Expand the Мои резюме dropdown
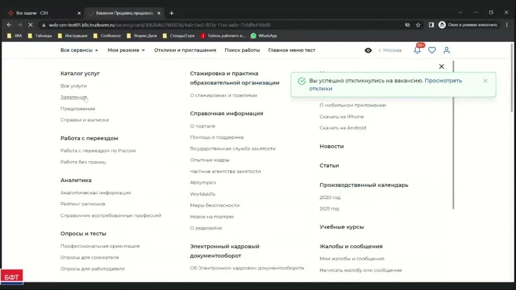516x290 pixels. (x=126, y=50)
